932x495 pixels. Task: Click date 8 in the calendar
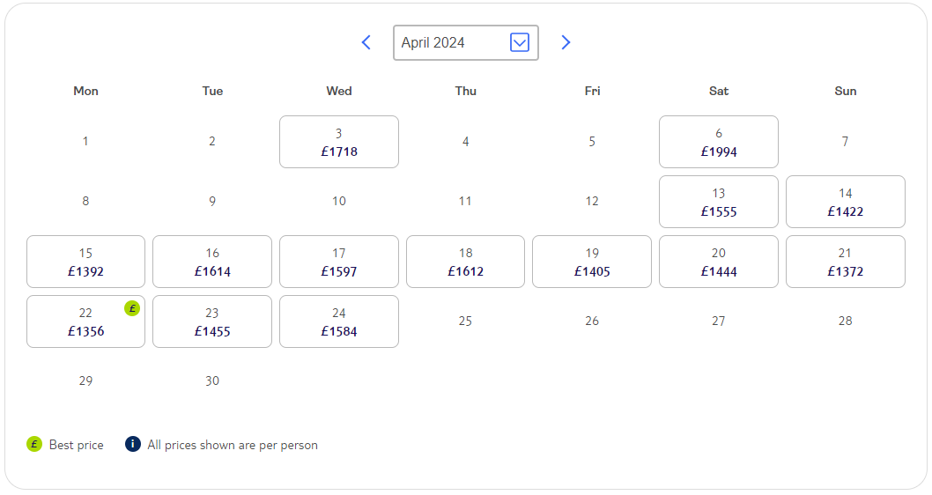tap(85, 202)
